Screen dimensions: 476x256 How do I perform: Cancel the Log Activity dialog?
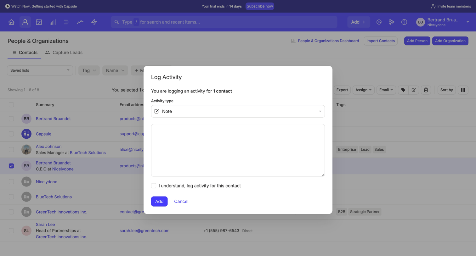(181, 202)
